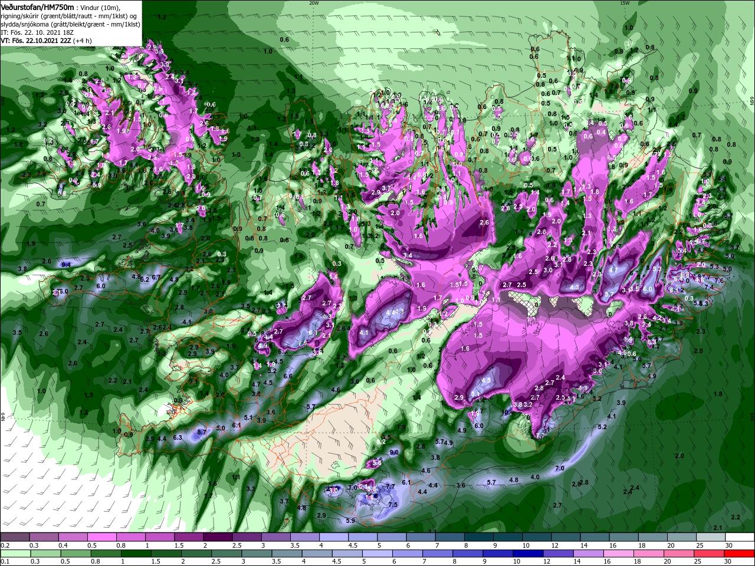Select the darkest purple 2 snow swatch
Image resolution: width=755 pixels, height=566 pixels.
217,537
